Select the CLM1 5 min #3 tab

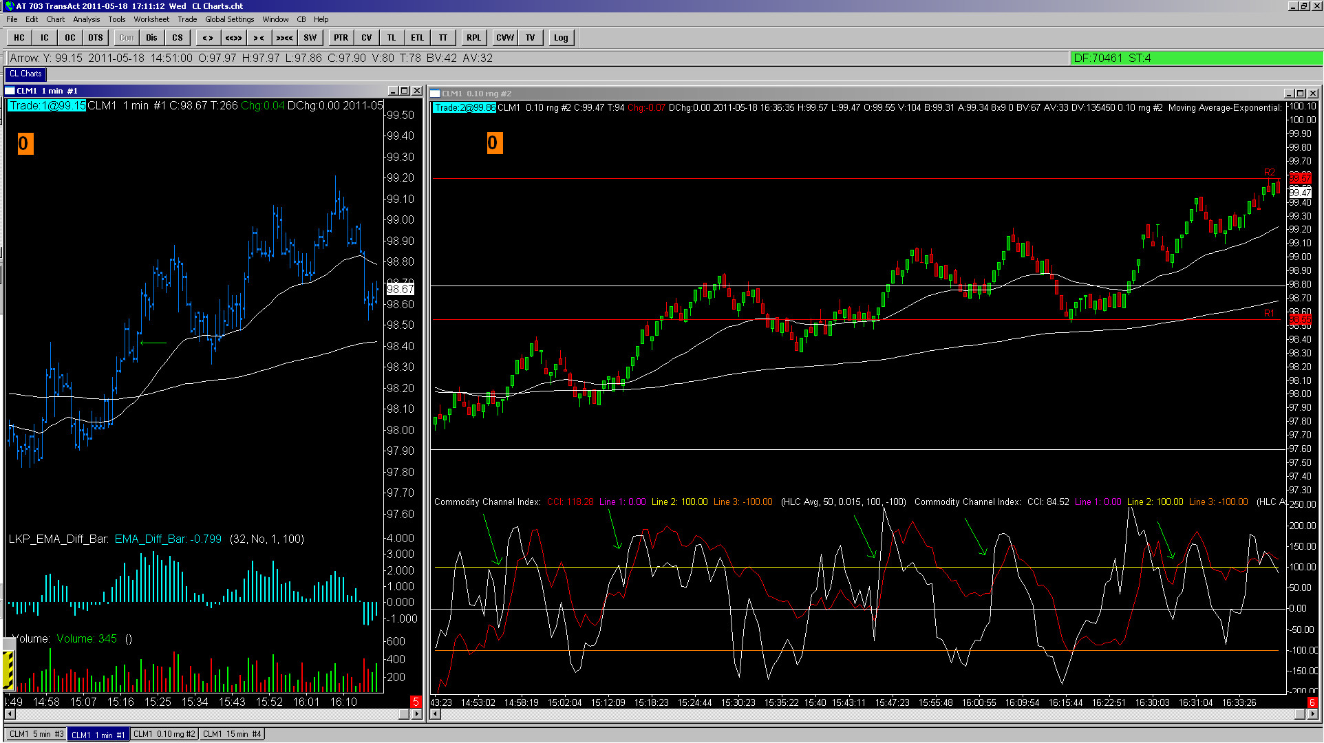pos(36,734)
